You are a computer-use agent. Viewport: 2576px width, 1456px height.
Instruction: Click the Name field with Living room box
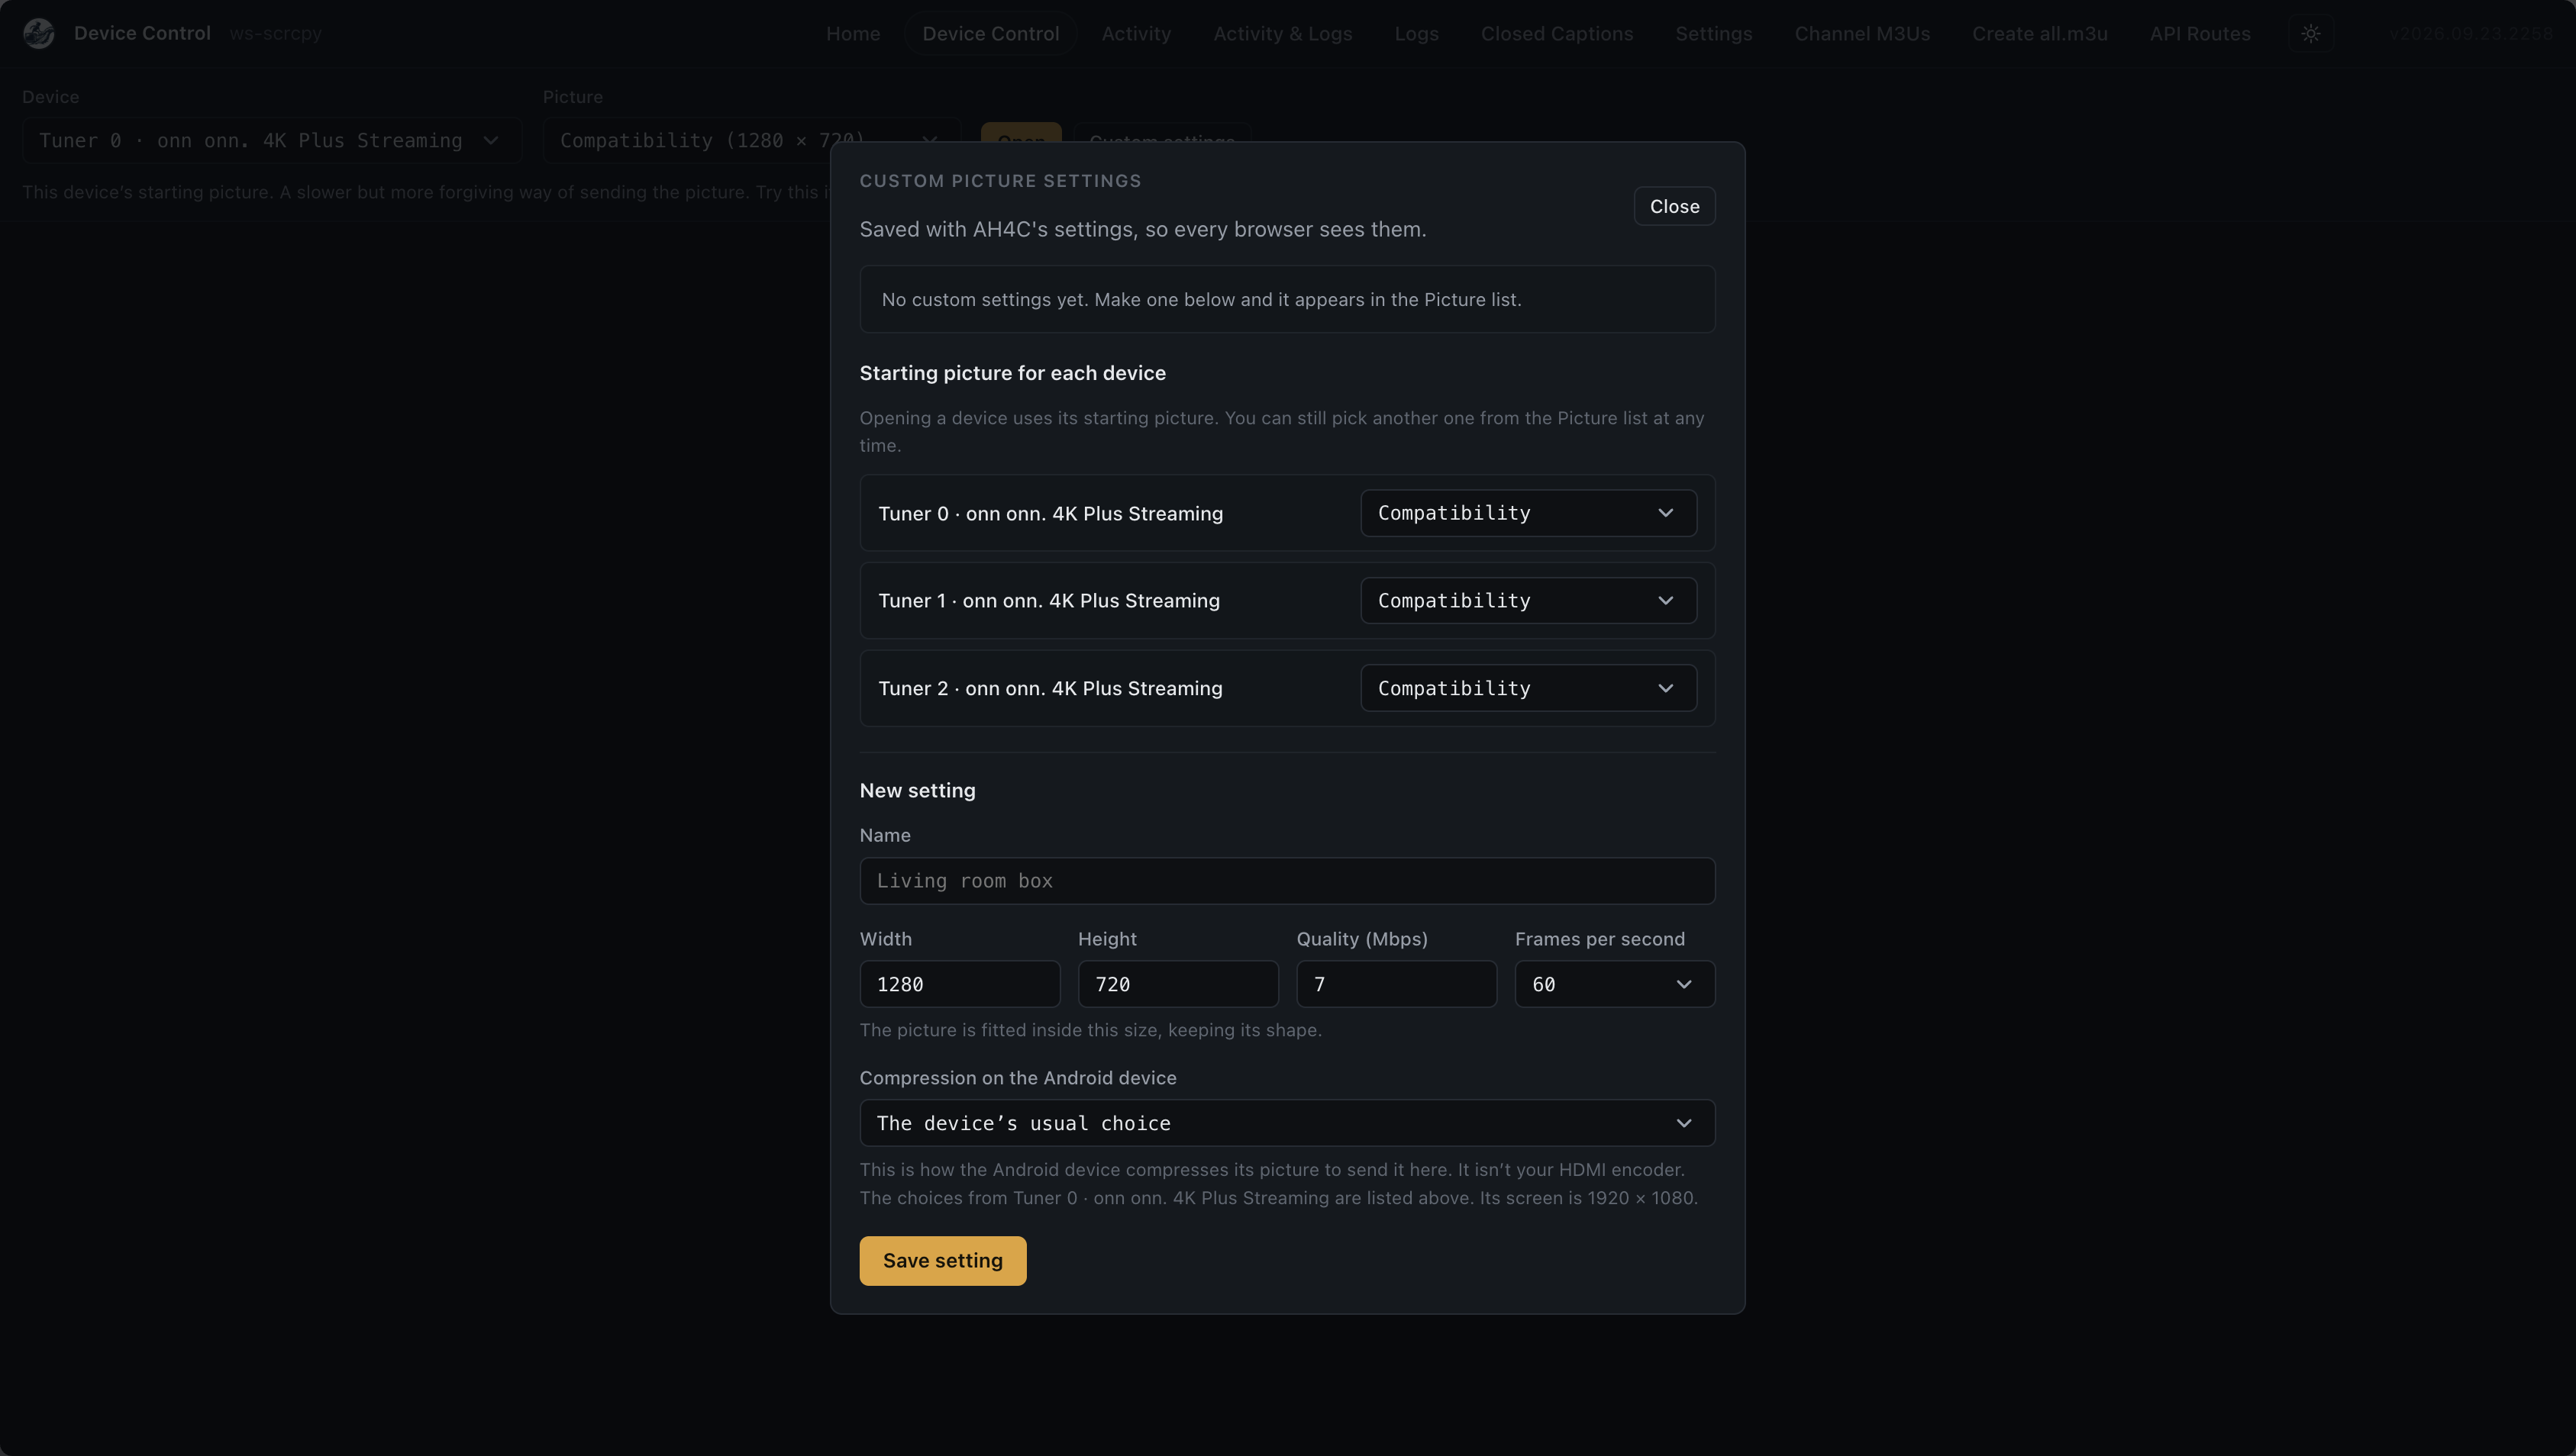pos(1286,881)
